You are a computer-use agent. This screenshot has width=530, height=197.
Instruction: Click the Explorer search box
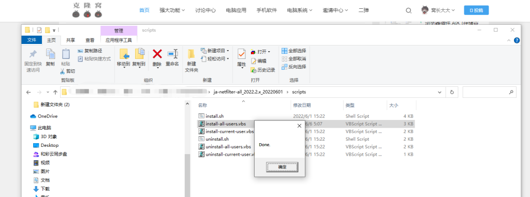pos(490,92)
